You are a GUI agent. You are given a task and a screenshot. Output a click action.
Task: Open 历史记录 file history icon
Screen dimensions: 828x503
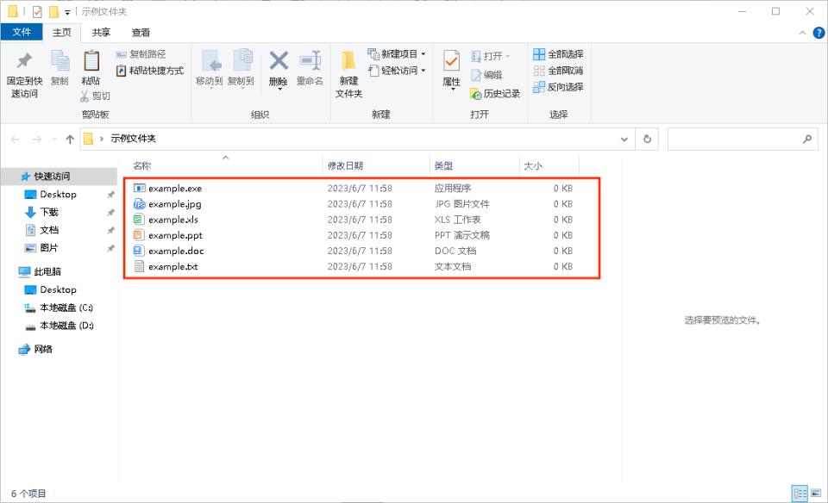tap(475, 93)
